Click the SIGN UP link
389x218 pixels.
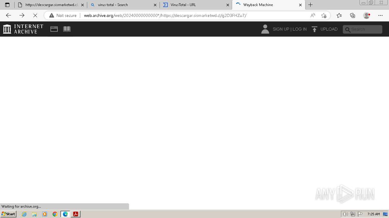[x=281, y=29]
